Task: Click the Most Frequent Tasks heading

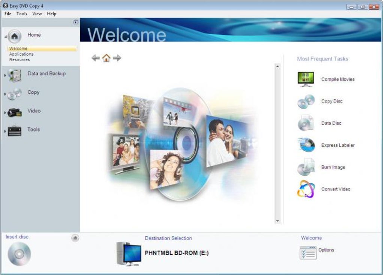Action: 323,59
